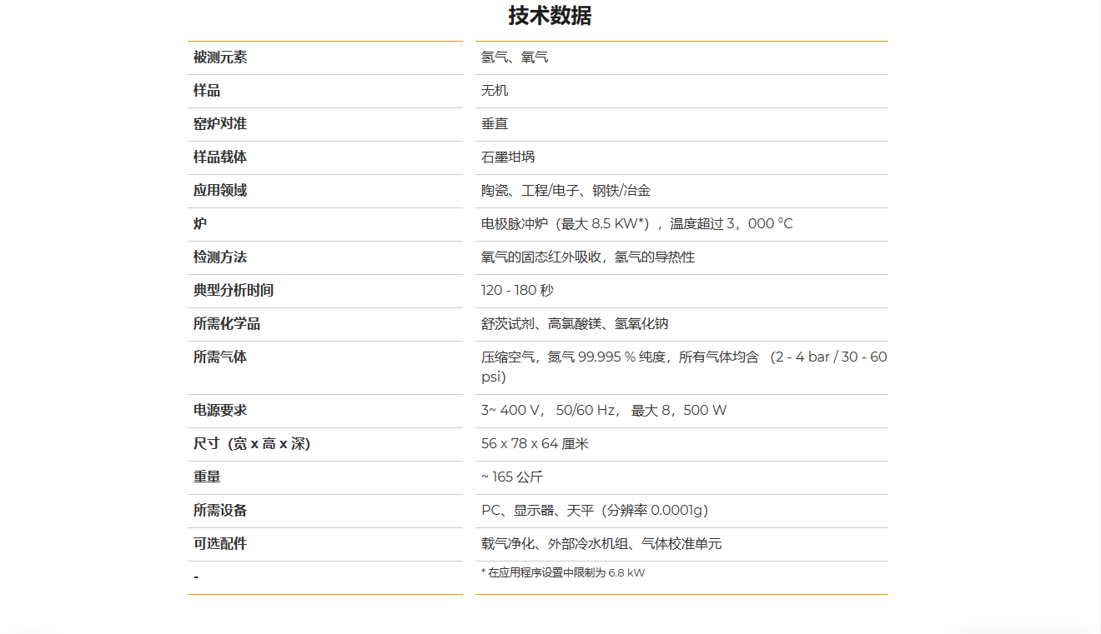
Task: Click the 所需化学品 row label
Action: tap(227, 324)
